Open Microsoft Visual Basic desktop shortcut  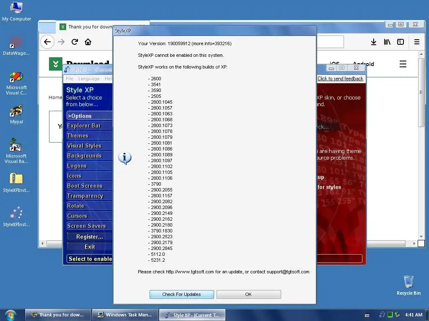[16, 150]
